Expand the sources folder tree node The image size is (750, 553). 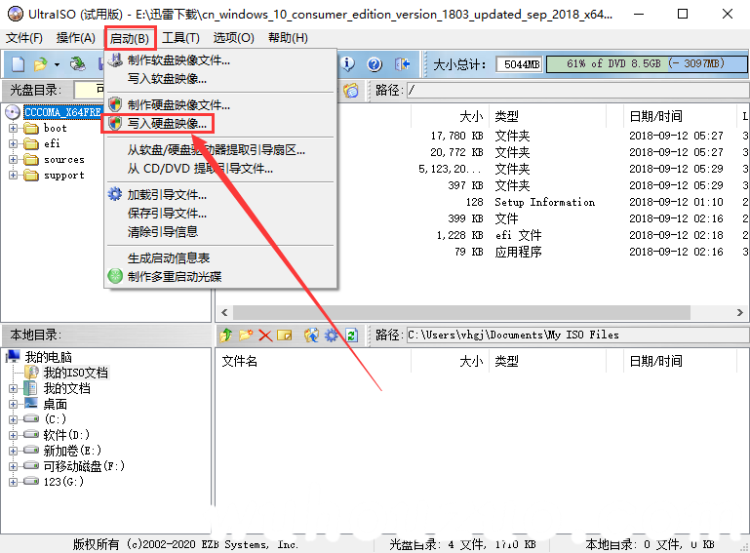coord(13,159)
